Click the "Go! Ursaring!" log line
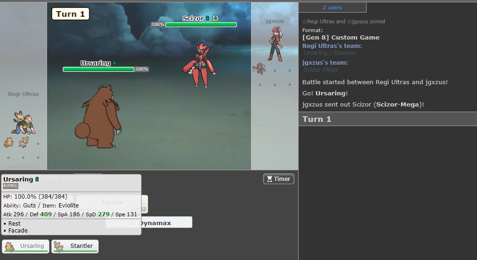The height and width of the screenshot is (260, 477). coord(325,93)
